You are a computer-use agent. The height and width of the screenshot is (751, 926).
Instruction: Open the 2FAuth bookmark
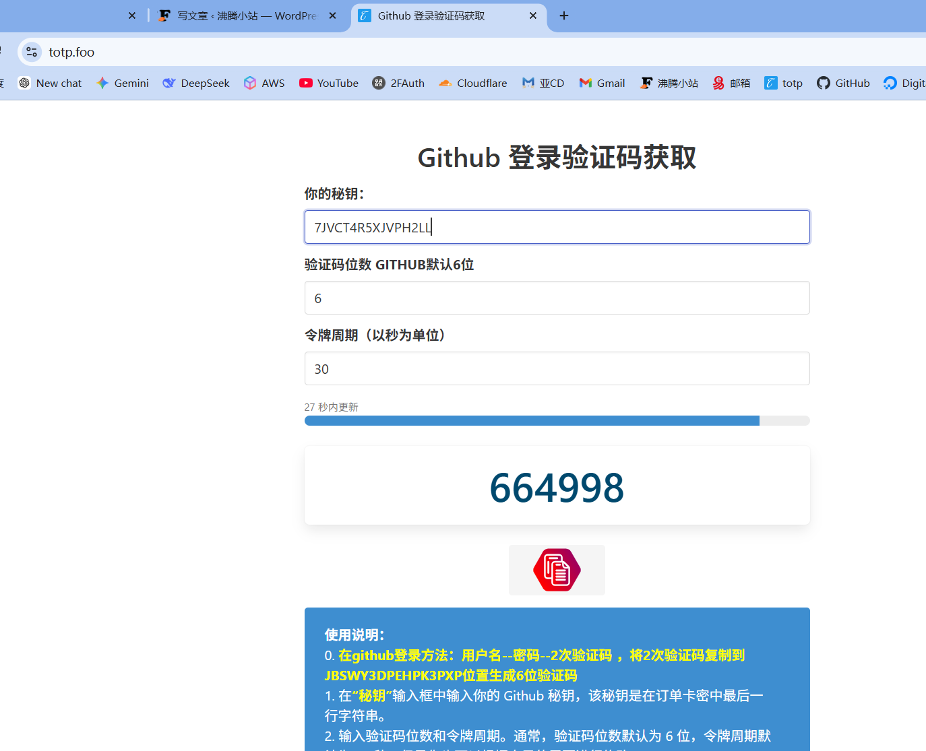(x=398, y=83)
